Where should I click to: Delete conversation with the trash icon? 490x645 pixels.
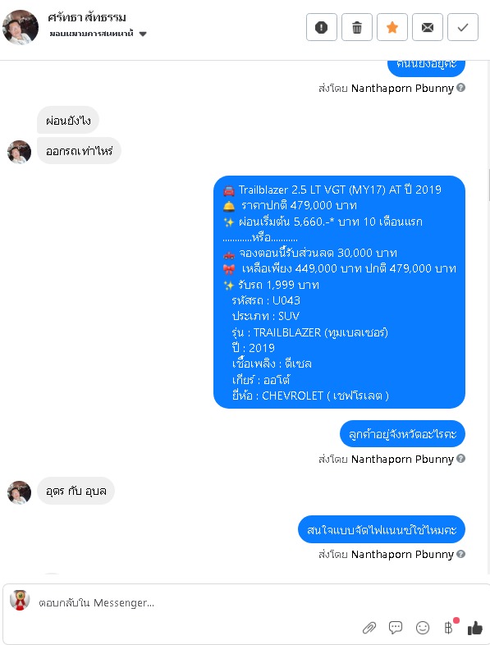coord(357,27)
